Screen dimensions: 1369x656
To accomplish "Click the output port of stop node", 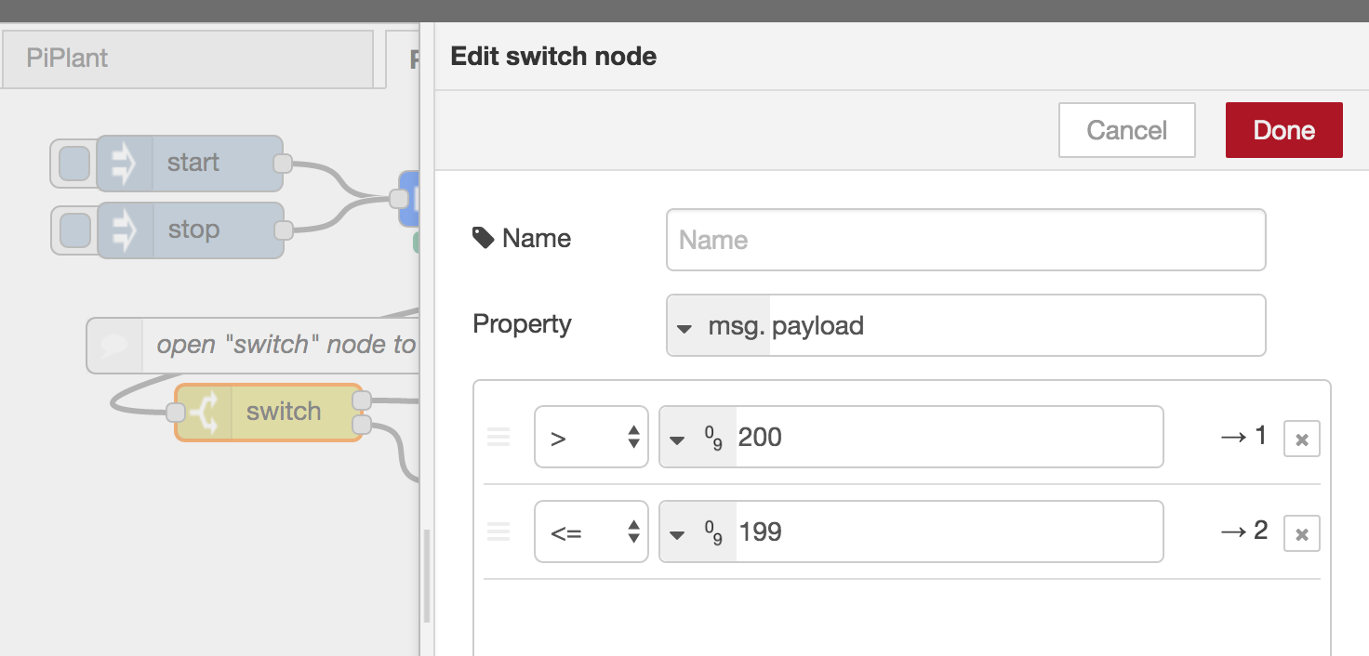I will click(x=283, y=230).
